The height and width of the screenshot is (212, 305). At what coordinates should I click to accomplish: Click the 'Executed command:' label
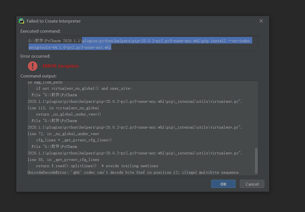point(41,31)
